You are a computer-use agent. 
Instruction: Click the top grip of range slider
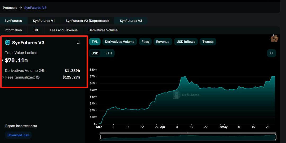tap(187, 133)
